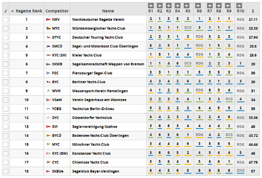This screenshot has width=262, height=178.
Task: Toggle the BYC row checkbox
Action: point(6,82)
